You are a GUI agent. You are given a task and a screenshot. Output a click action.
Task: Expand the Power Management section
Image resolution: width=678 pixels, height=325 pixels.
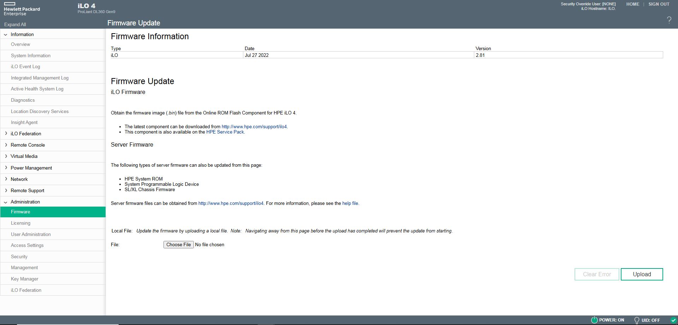click(6, 168)
